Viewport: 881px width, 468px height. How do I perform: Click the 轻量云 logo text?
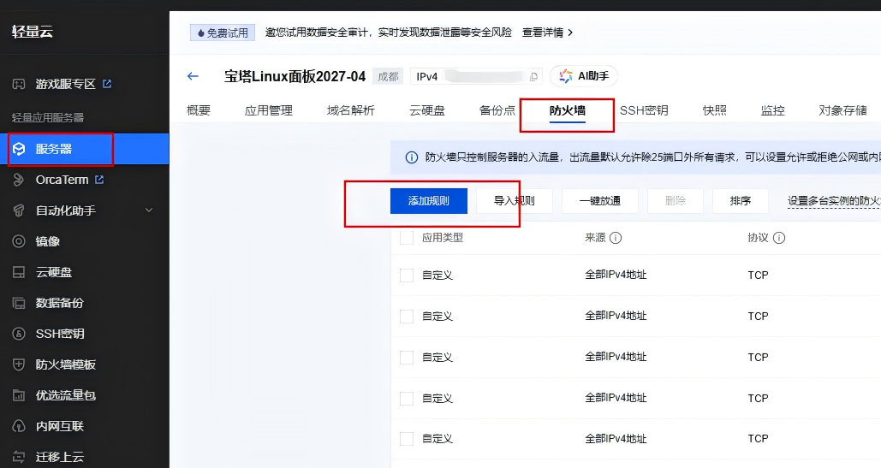(33, 32)
